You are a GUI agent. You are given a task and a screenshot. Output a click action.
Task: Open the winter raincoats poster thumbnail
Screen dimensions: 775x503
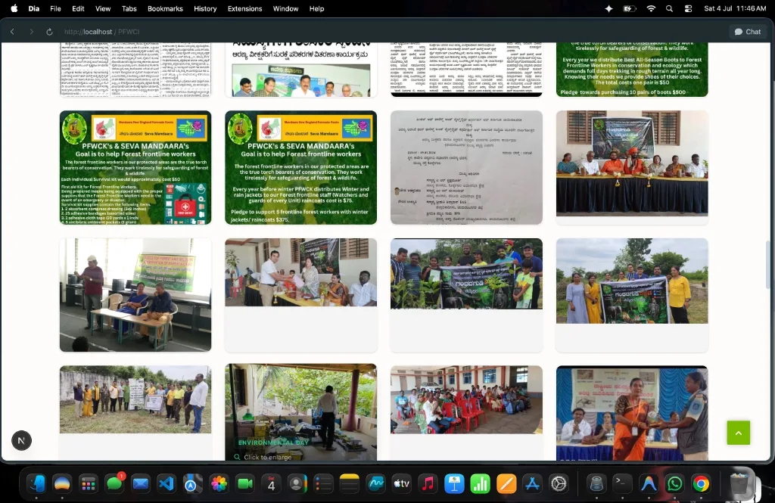(x=300, y=167)
